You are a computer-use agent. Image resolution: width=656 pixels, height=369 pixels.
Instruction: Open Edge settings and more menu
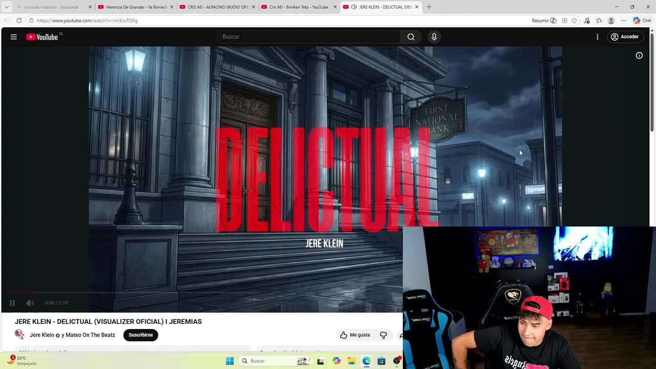coord(623,20)
